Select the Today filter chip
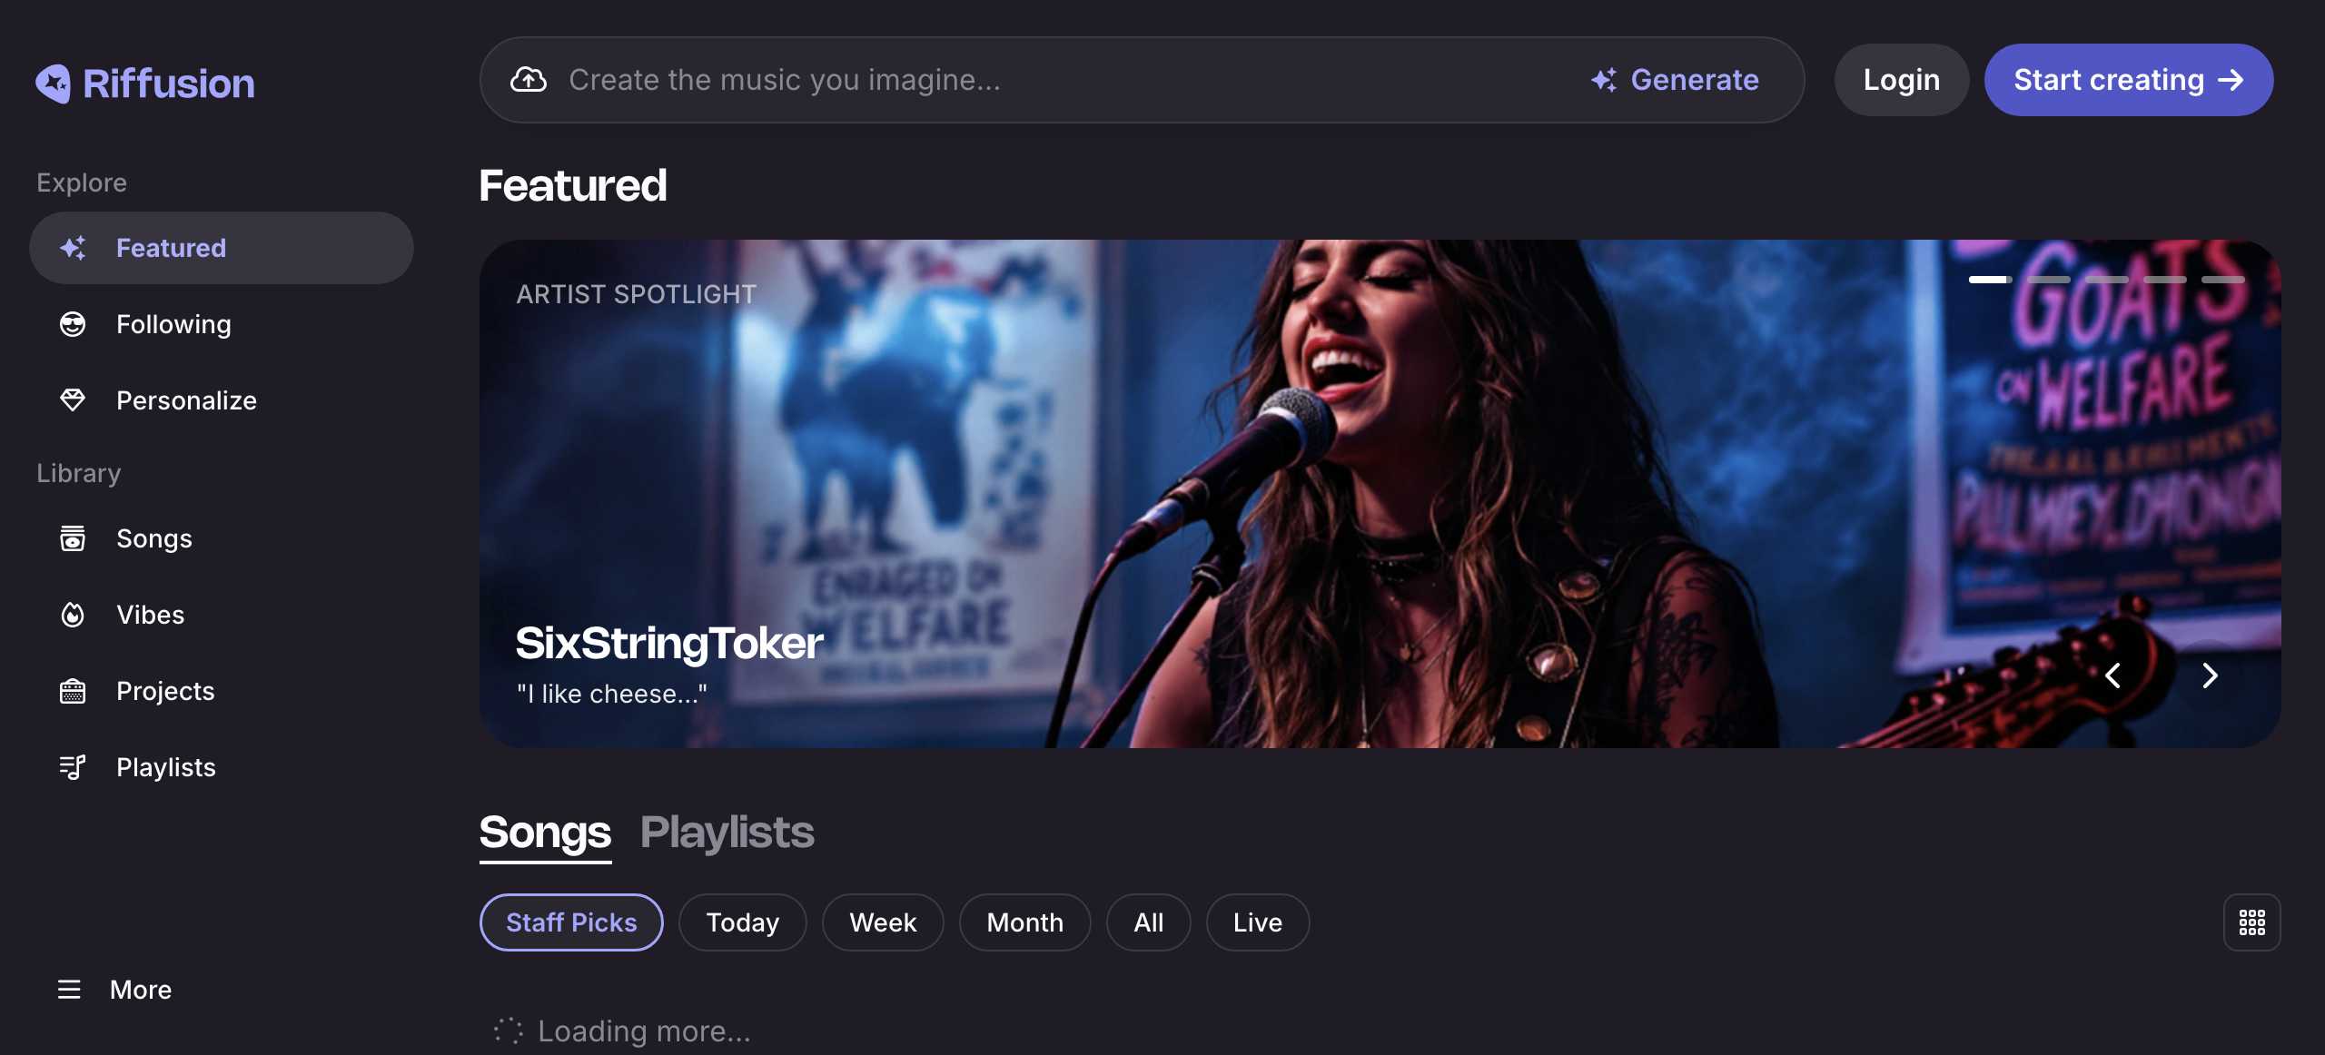The image size is (2325, 1055). 742,922
